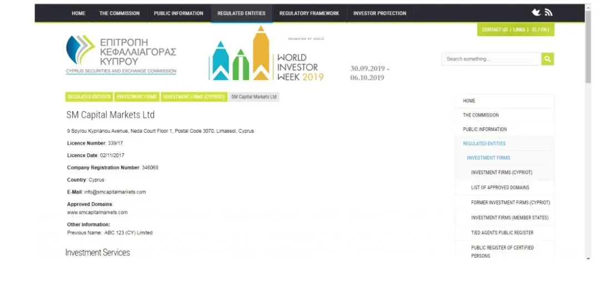600x285 pixels.
Task: Click the Company Registration Number 346068 text
Action: coord(112,168)
